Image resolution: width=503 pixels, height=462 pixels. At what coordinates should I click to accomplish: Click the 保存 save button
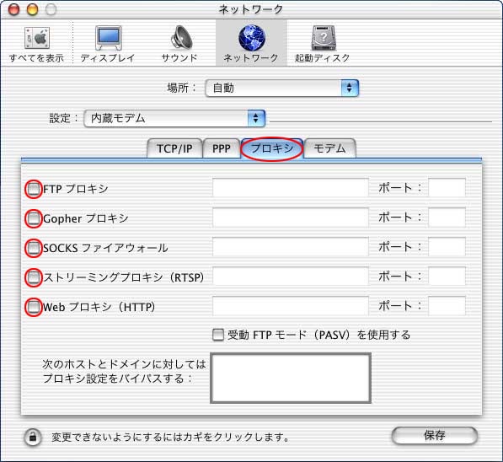point(435,436)
